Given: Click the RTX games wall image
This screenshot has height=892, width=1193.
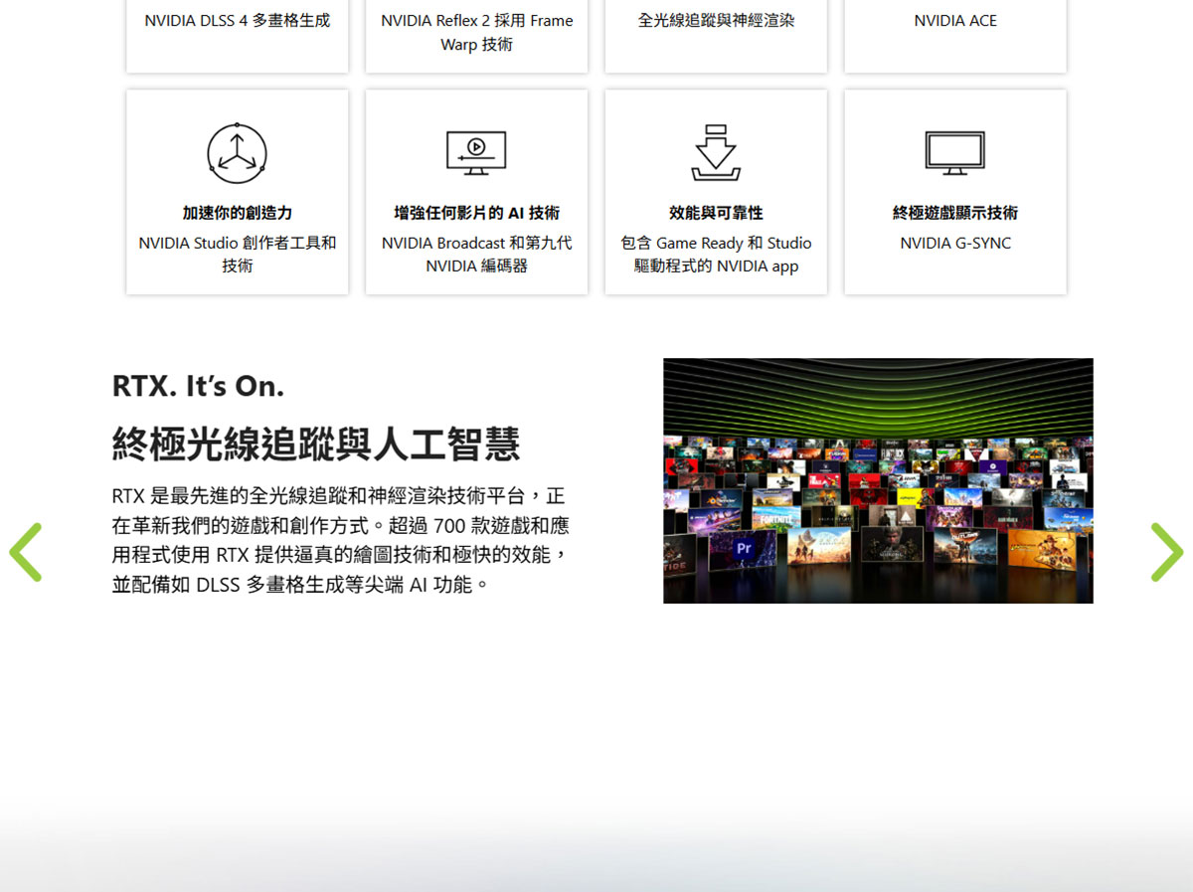Looking at the screenshot, I should [x=878, y=480].
